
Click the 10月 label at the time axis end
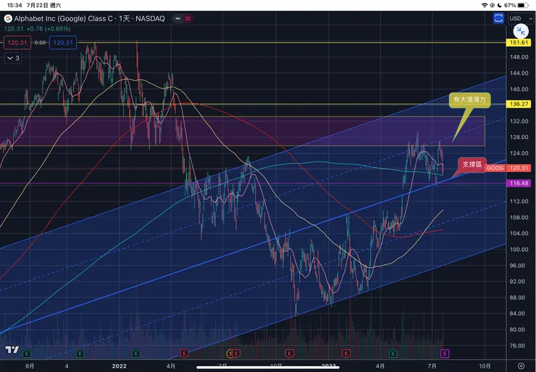click(485, 366)
